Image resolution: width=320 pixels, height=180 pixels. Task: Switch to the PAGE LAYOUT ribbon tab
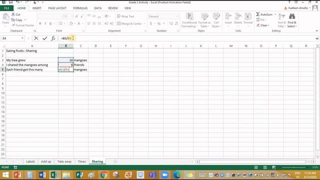tap(57, 8)
